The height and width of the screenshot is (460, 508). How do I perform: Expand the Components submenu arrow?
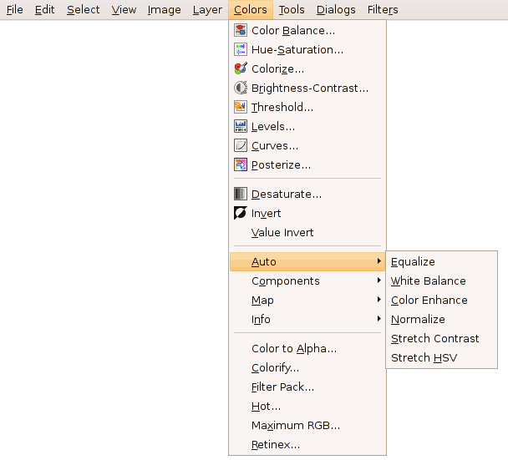379,281
